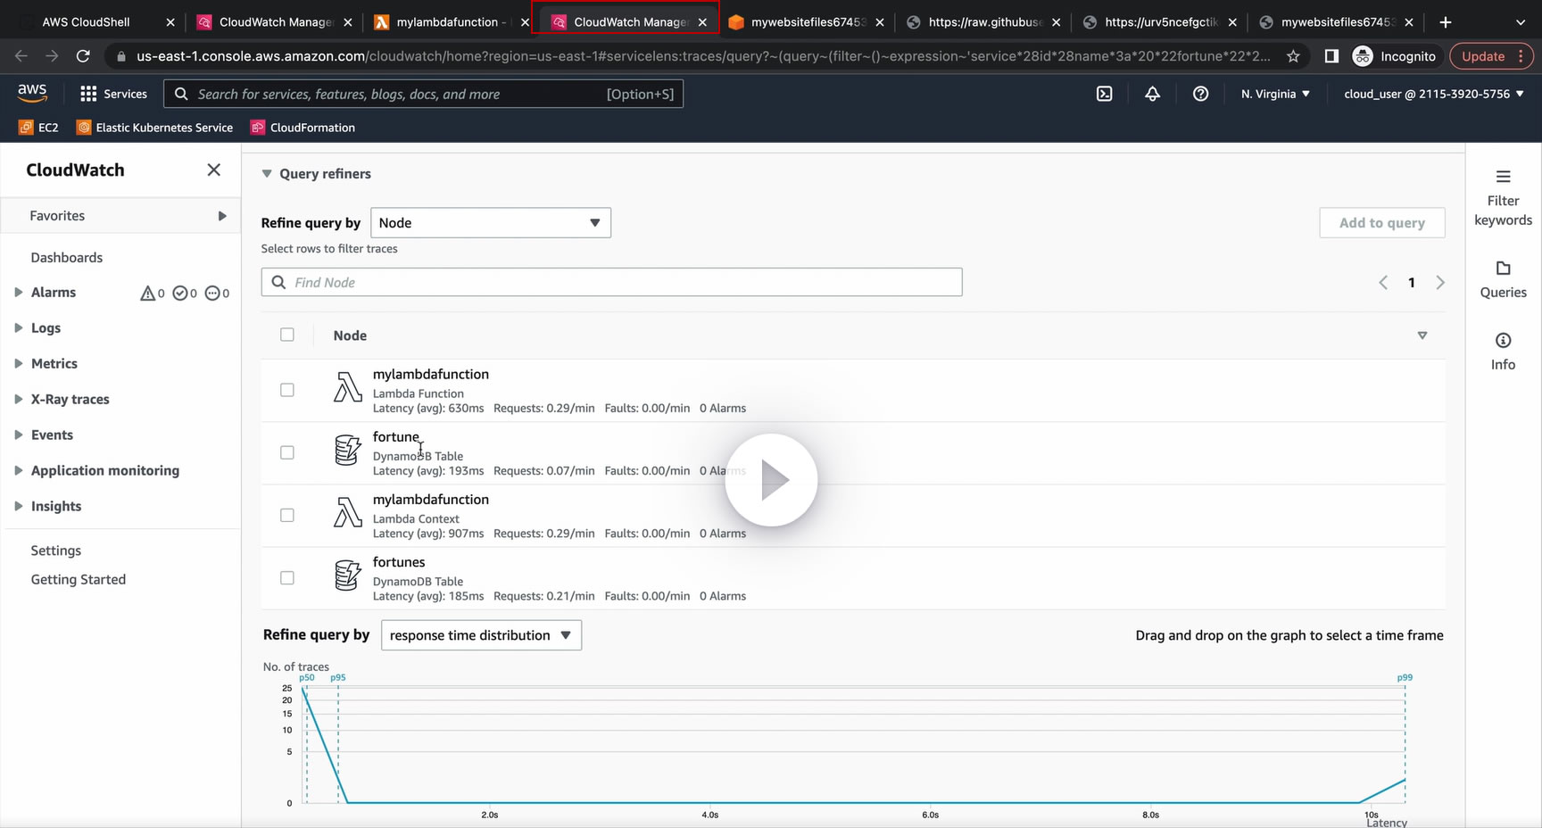Switch to the raw.githubusercontent browser tab
The image size is (1542, 828).
(983, 21)
